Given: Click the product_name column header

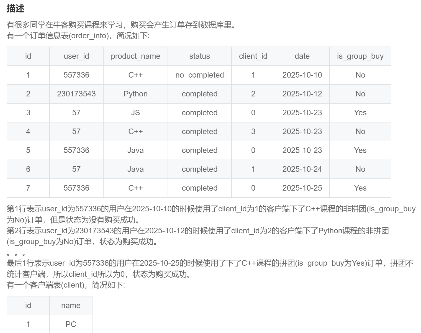Looking at the screenshot, I should [135, 56].
